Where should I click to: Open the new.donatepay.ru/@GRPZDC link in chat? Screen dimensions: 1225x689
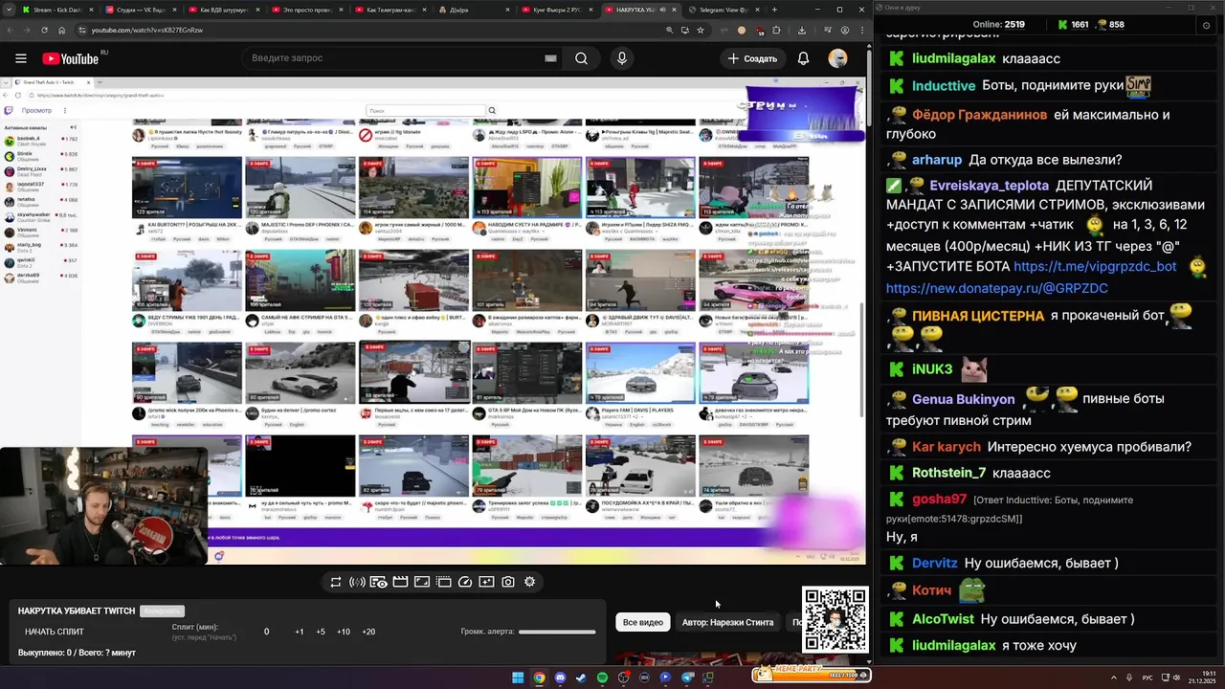(997, 288)
